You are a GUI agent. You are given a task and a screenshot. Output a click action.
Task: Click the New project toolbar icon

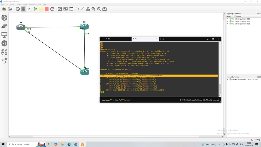[4, 9]
